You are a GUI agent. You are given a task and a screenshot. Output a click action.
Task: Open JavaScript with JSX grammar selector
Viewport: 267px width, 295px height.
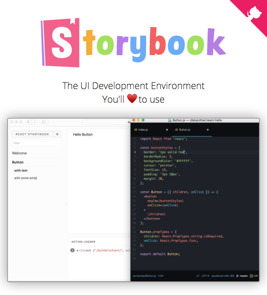[222, 276]
